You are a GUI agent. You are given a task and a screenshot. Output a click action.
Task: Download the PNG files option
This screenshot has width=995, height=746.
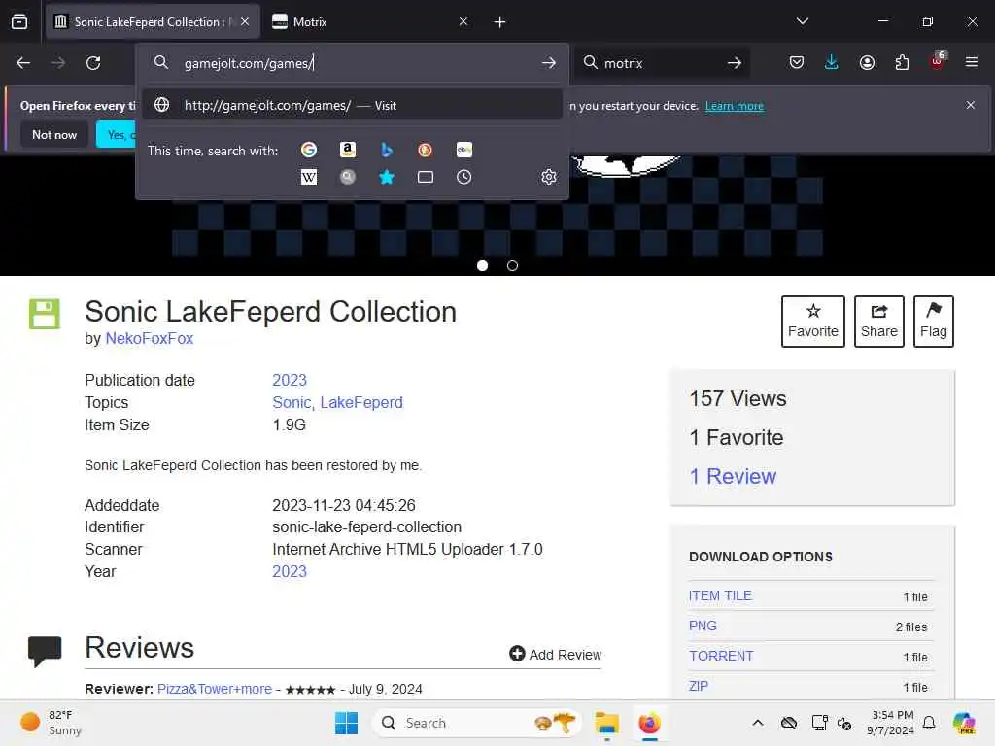(703, 627)
